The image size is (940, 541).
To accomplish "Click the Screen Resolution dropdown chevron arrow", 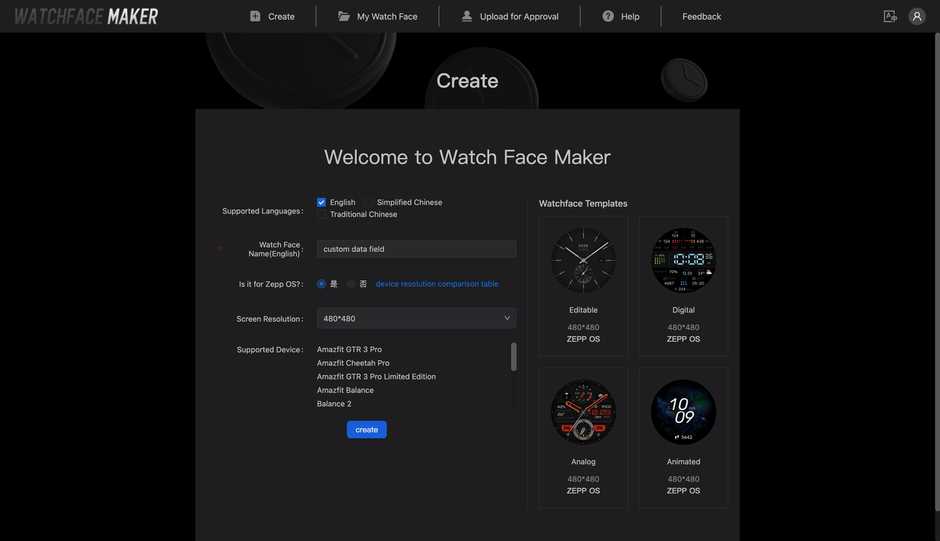I will click(x=507, y=319).
